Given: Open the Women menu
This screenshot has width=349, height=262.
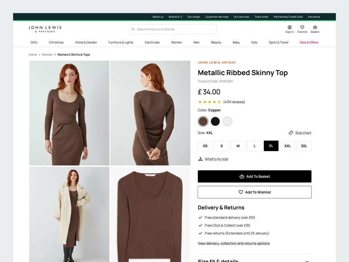Looking at the screenshot, I should coord(176,42).
